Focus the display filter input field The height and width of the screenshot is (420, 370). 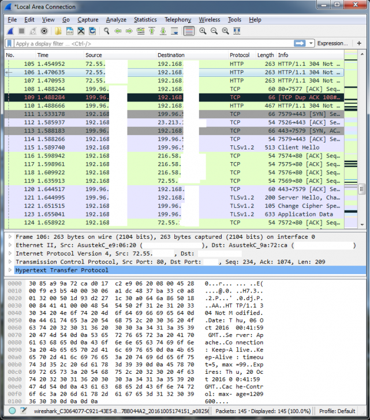point(153,43)
